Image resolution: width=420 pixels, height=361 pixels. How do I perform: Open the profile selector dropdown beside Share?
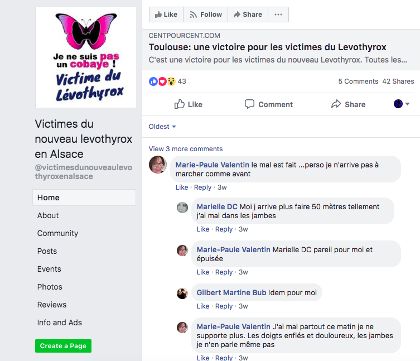click(402, 104)
